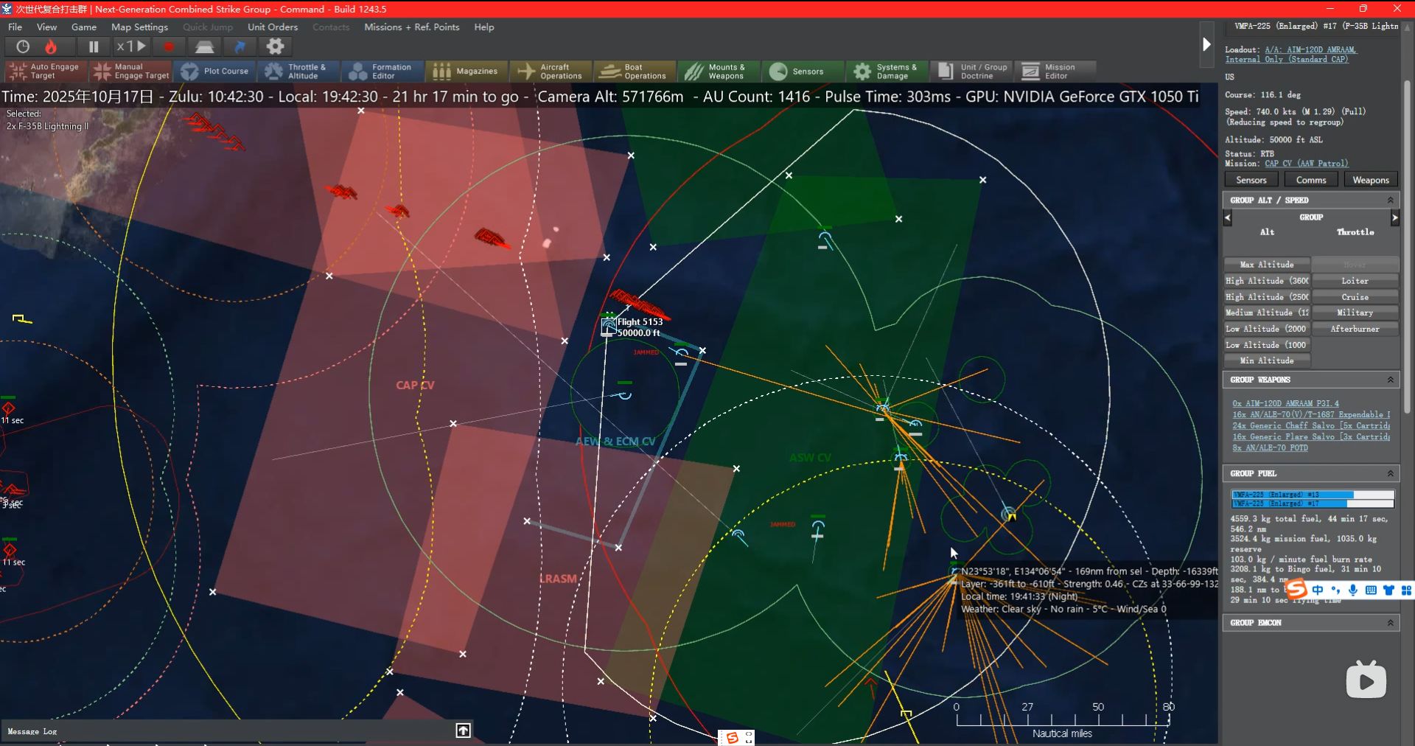Set High Altitude 36000 option
This screenshot has width=1415, height=746.
point(1267,281)
